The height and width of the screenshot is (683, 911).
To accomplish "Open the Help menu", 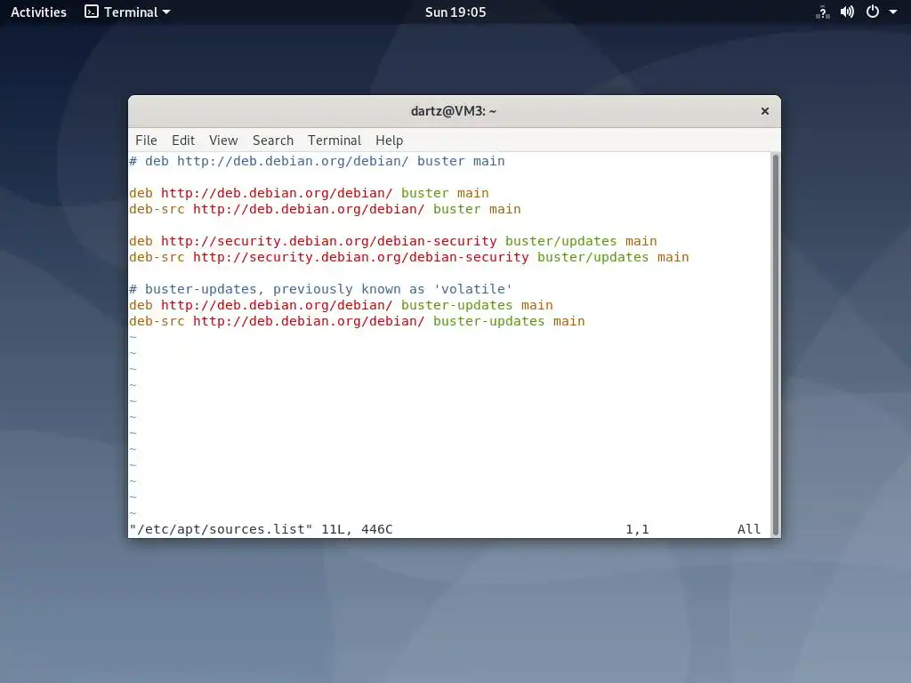I will click(x=389, y=140).
